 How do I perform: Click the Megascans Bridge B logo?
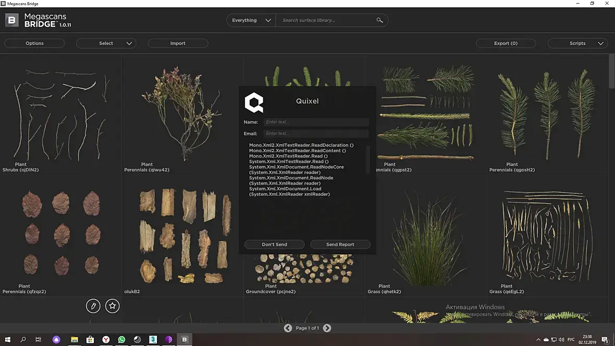point(12,20)
